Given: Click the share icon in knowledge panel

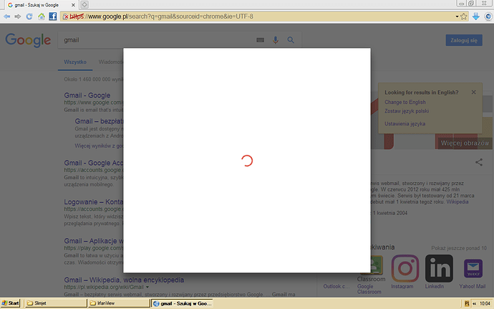Looking at the screenshot, I should pyautogui.click(x=479, y=162).
